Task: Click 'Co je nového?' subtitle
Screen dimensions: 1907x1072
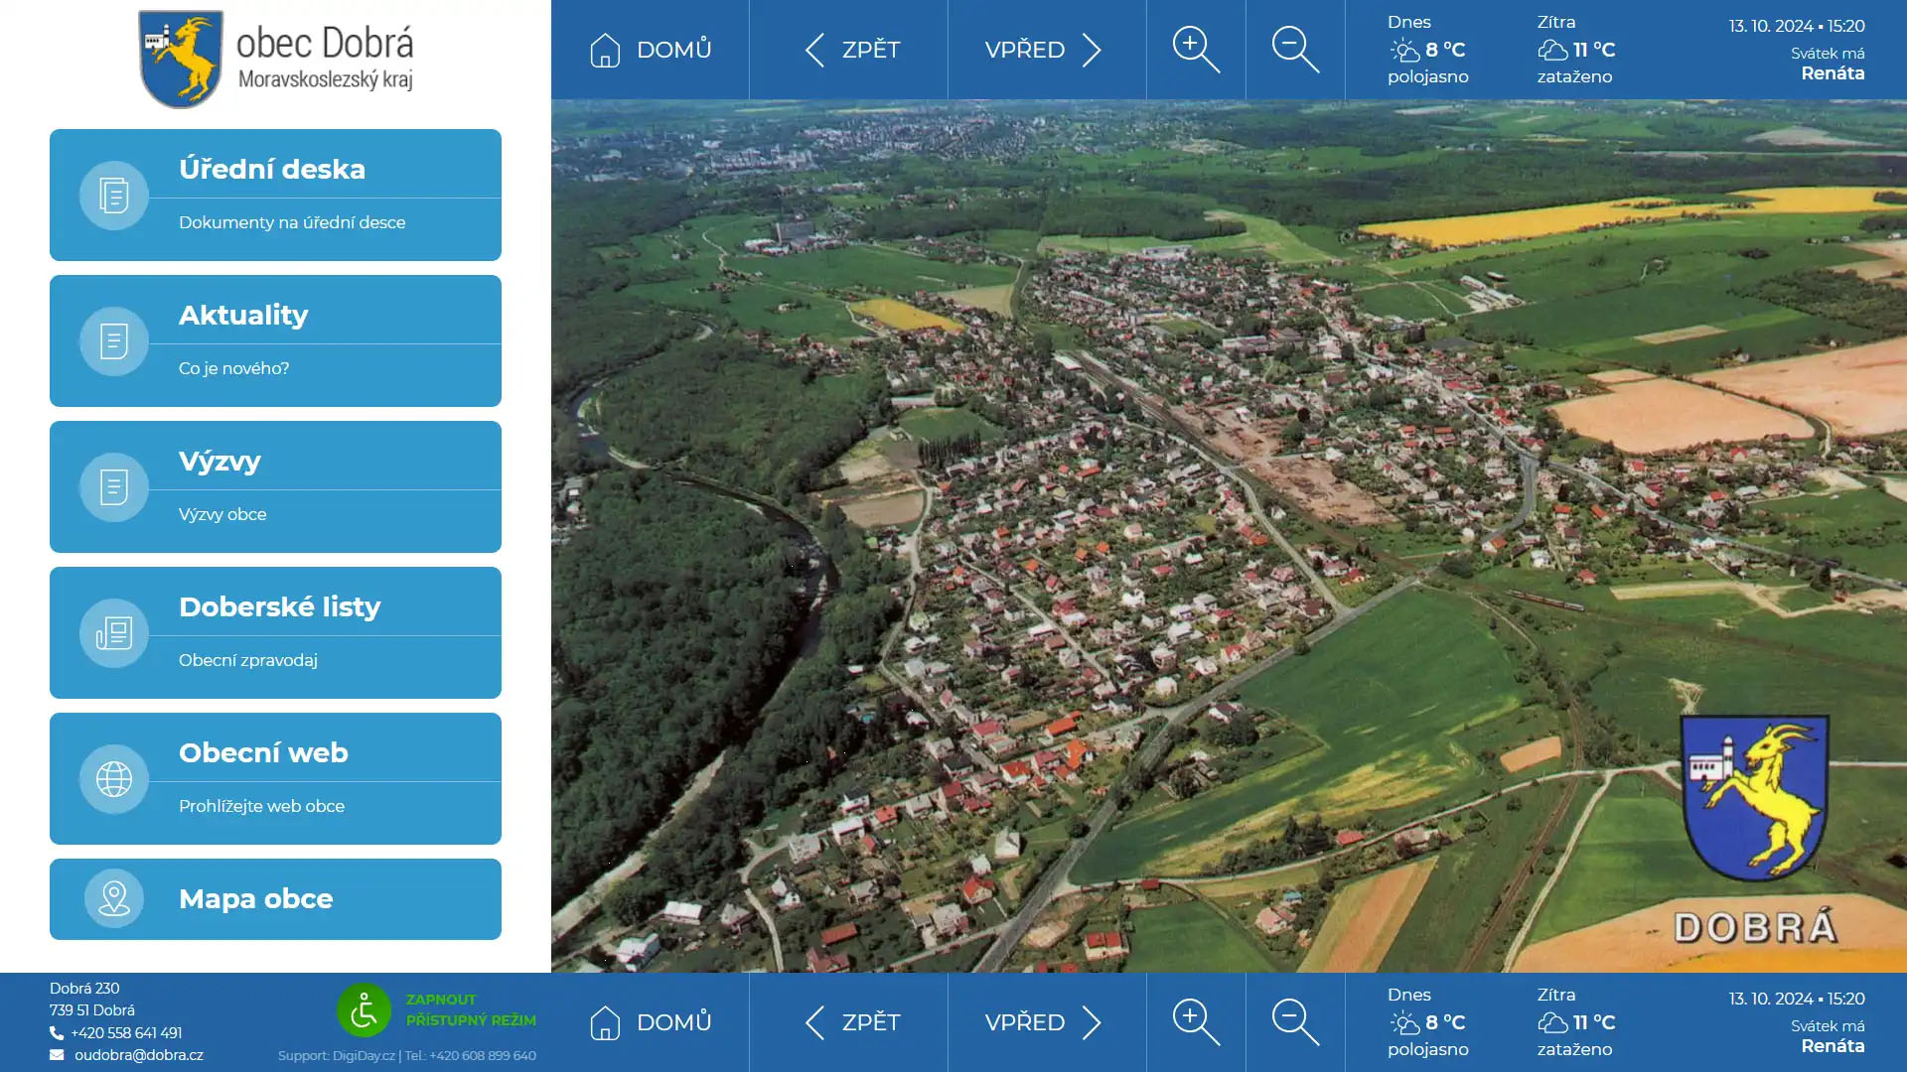Action: click(234, 368)
